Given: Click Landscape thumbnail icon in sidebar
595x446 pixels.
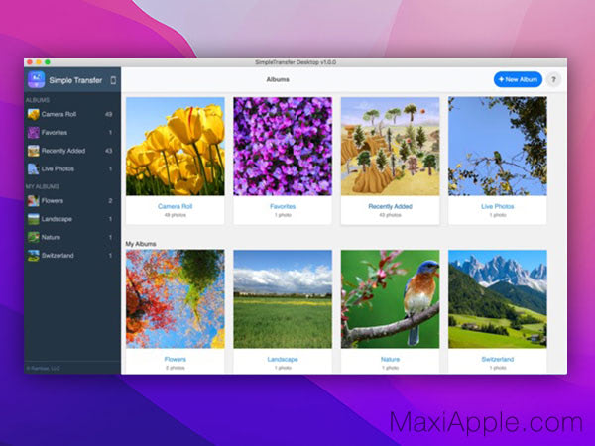Looking at the screenshot, I should click(33, 219).
